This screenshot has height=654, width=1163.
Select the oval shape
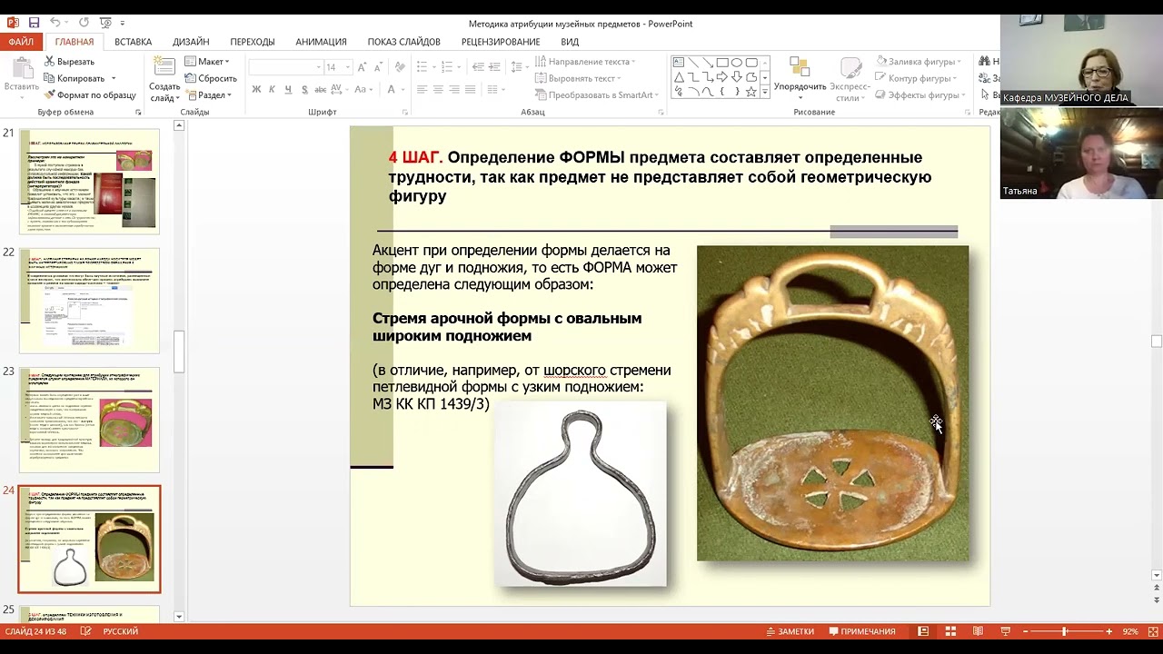737,63
